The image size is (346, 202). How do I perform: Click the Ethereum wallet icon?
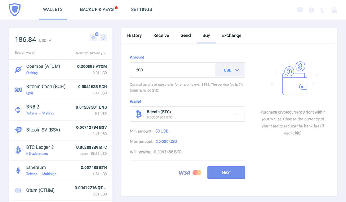18,171
